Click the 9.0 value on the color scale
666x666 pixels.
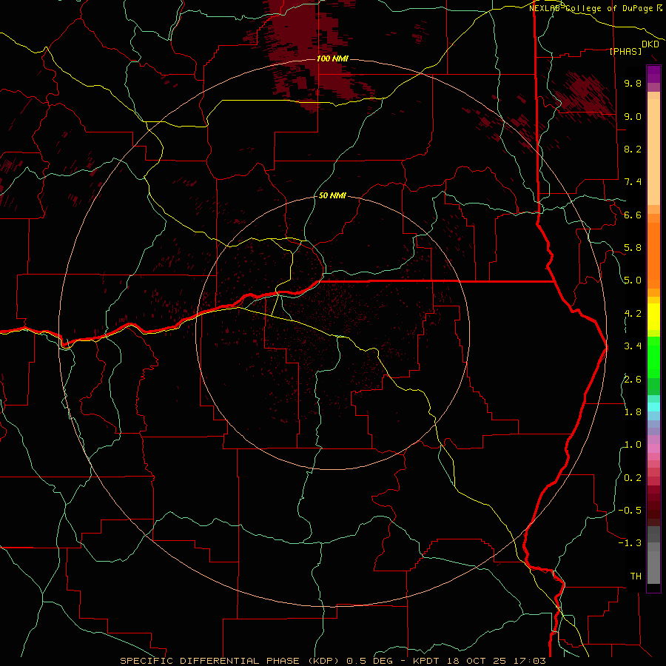(x=633, y=116)
